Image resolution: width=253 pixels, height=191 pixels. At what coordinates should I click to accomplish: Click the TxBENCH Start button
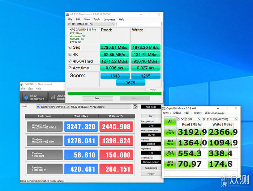(151, 116)
